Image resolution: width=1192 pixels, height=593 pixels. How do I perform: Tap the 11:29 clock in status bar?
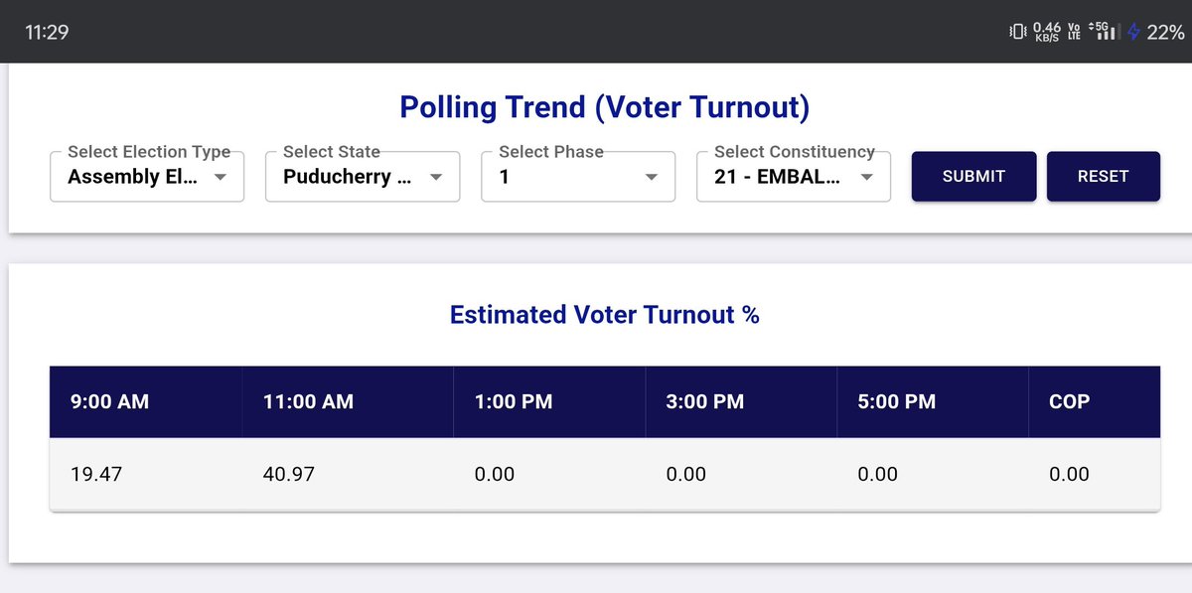[47, 32]
